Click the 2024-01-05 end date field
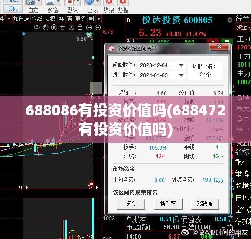The height and width of the screenshot is (239, 251). click(x=162, y=75)
